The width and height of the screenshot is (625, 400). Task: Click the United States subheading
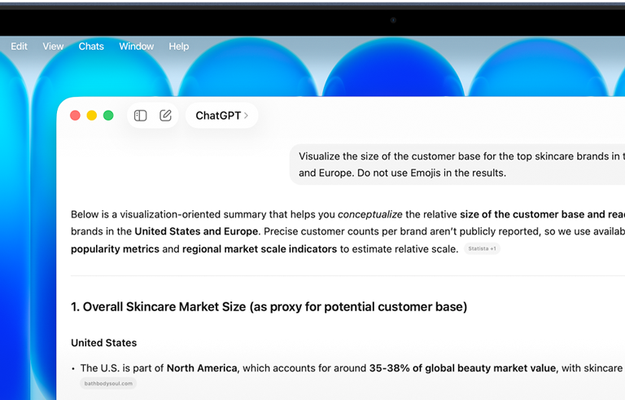coord(103,343)
